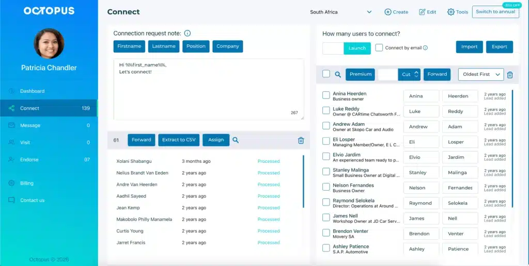This screenshot has width=529, height=266.
Task: Click the trash icon in processed list toolbar
Action: (x=301, y=140)
